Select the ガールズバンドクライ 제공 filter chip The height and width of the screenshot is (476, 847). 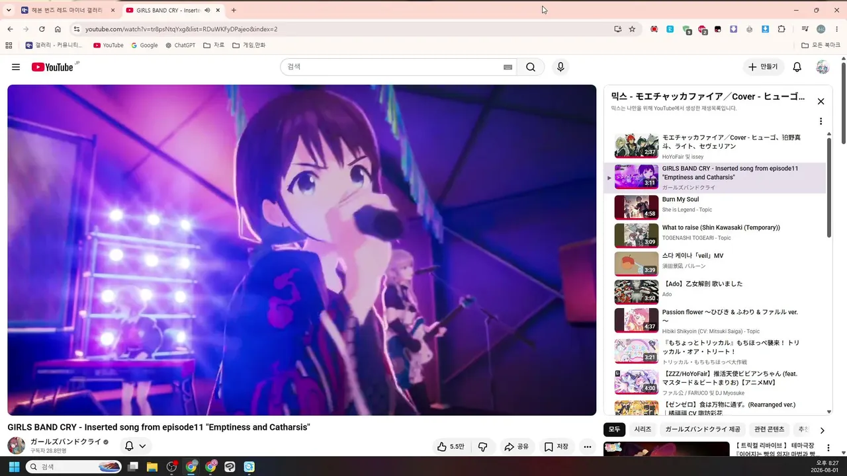(x=703, y=430)
